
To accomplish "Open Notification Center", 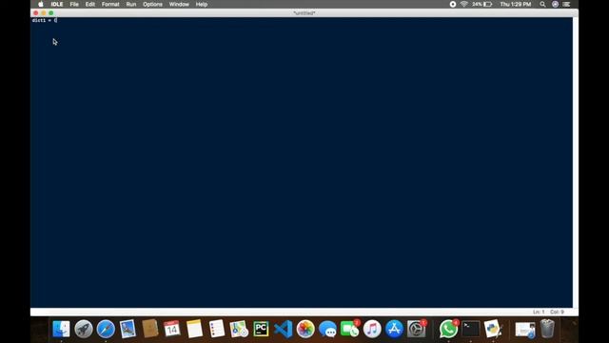I will tap(567, 4).
